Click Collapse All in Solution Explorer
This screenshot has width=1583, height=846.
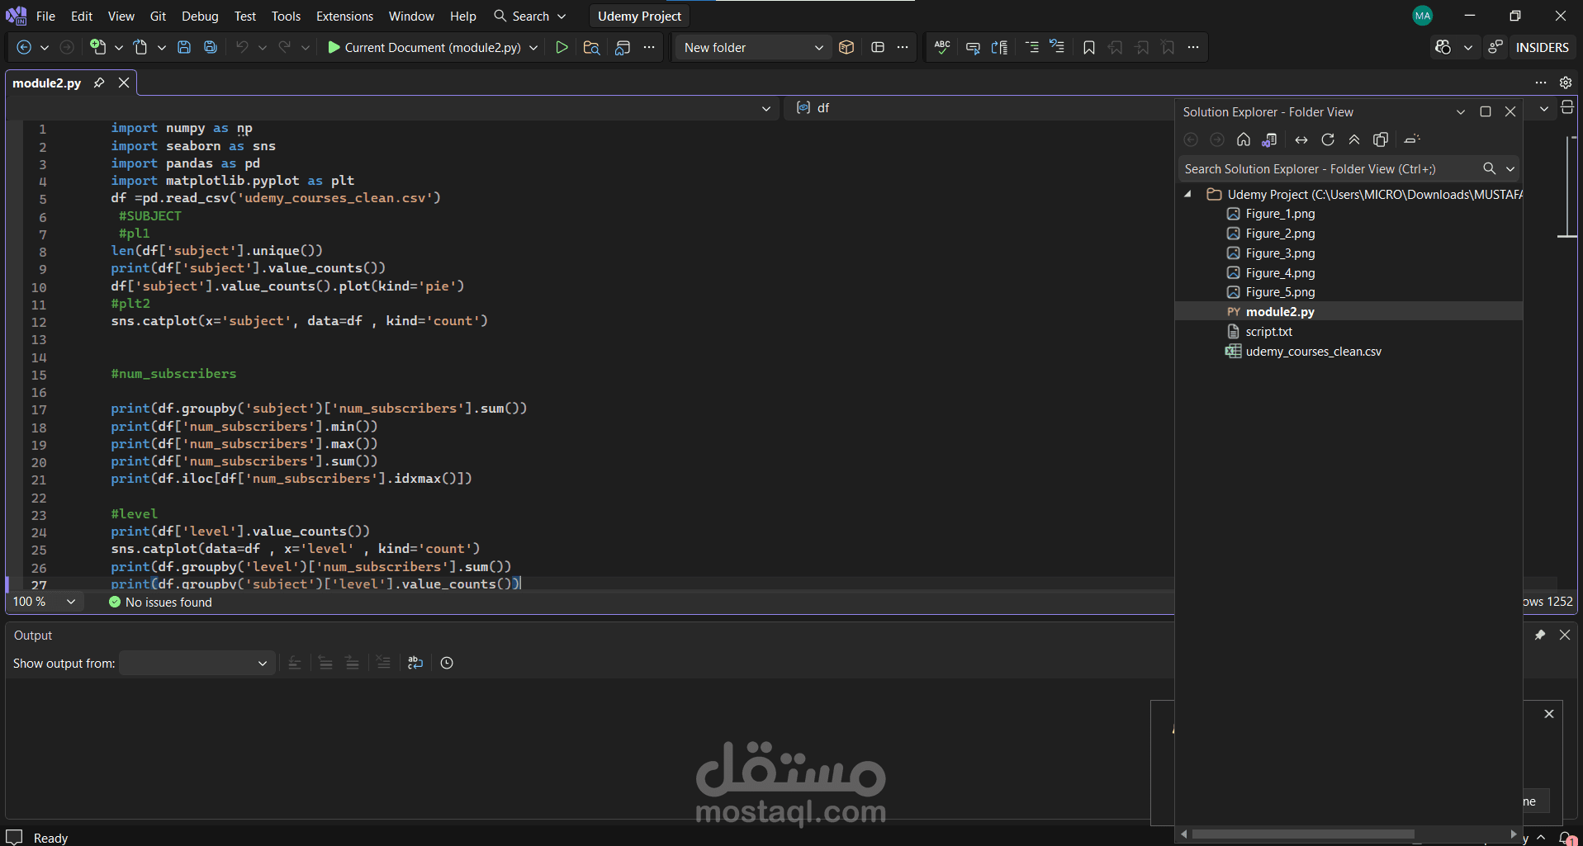pyautogui.click(x=1354, y=139)
